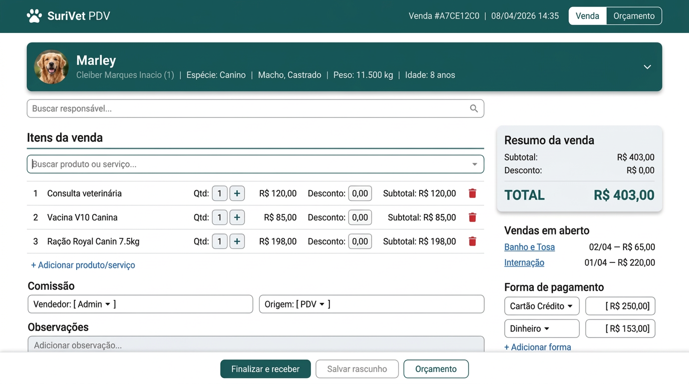Viewport: 689px width, 384px height.
Task: Increase quantity of Consulta veterinária
Action: tap(237, 193)
